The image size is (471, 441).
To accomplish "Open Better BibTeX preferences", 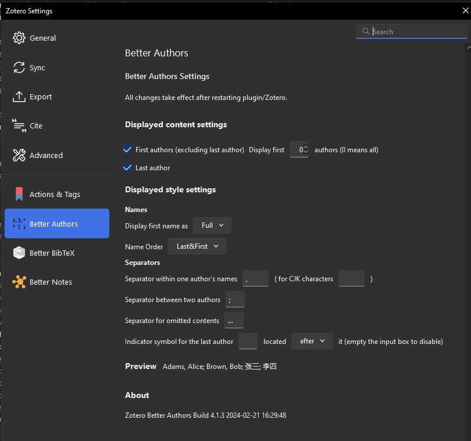I will [x=57, y=253].
